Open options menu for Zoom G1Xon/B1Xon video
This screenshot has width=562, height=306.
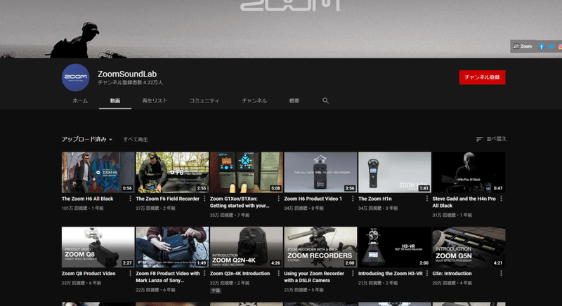point(278,199)
